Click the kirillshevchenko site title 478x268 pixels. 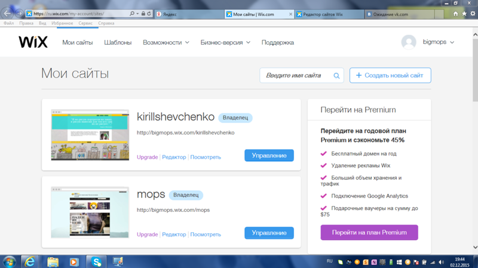[x=176, y=116]
